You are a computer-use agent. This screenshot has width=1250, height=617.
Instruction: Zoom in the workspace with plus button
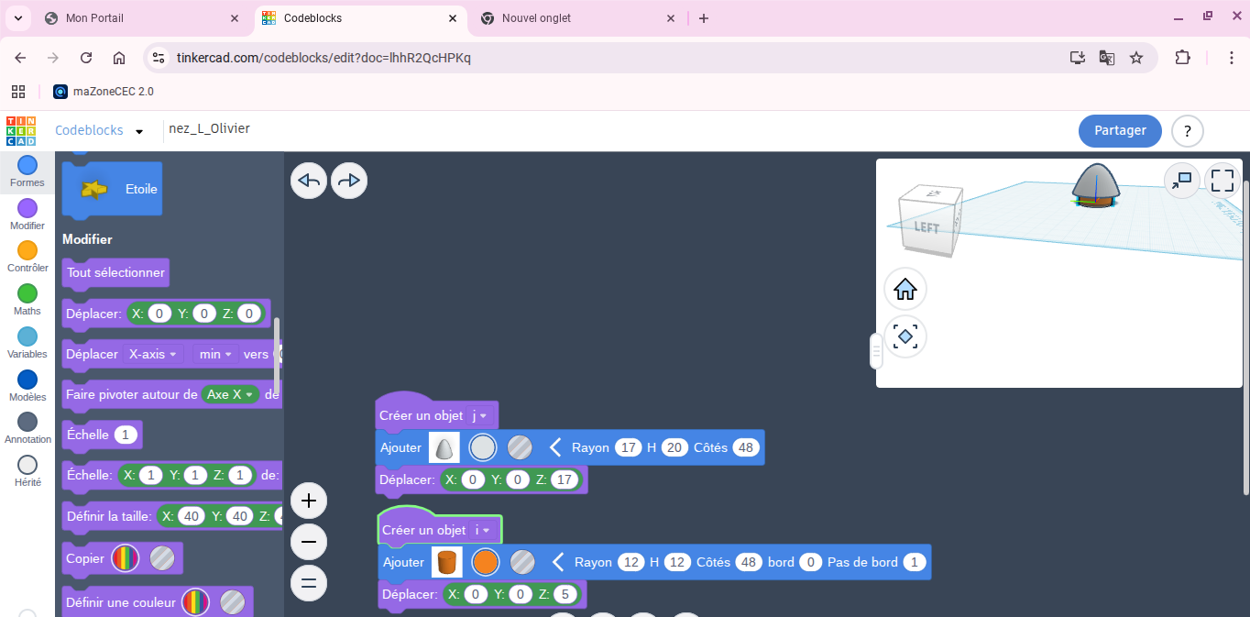click(309, 501)
